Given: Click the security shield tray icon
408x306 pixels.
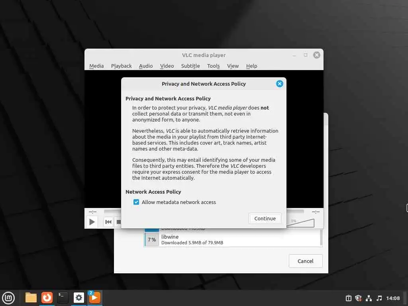Looking at the screenshot, I should [x=358, y=298].
